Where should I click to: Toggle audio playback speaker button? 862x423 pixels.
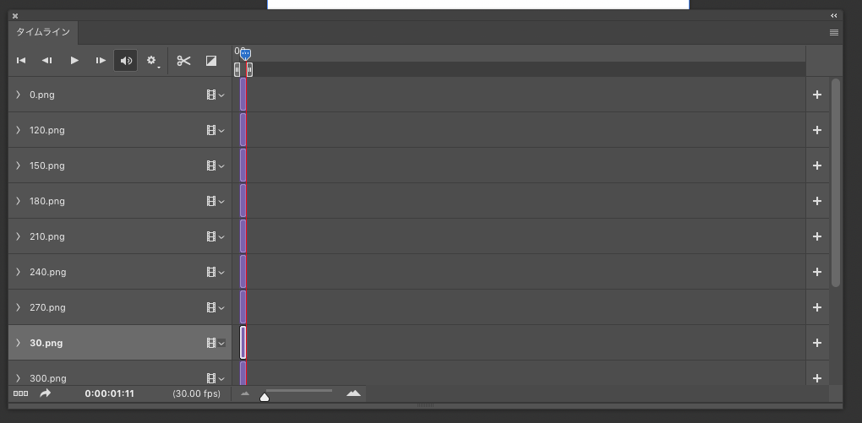tap(126, 61)
